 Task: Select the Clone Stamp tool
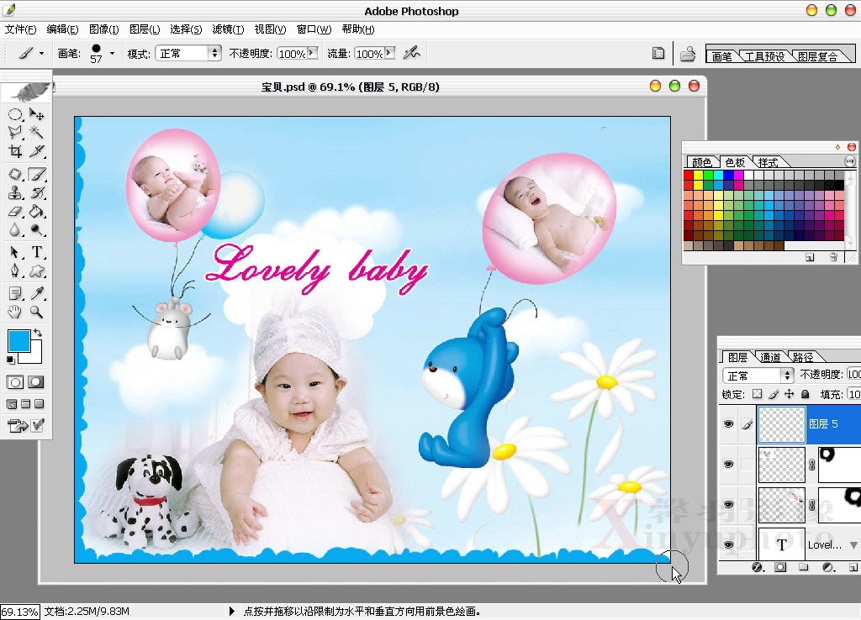click(x=15, y=192)
